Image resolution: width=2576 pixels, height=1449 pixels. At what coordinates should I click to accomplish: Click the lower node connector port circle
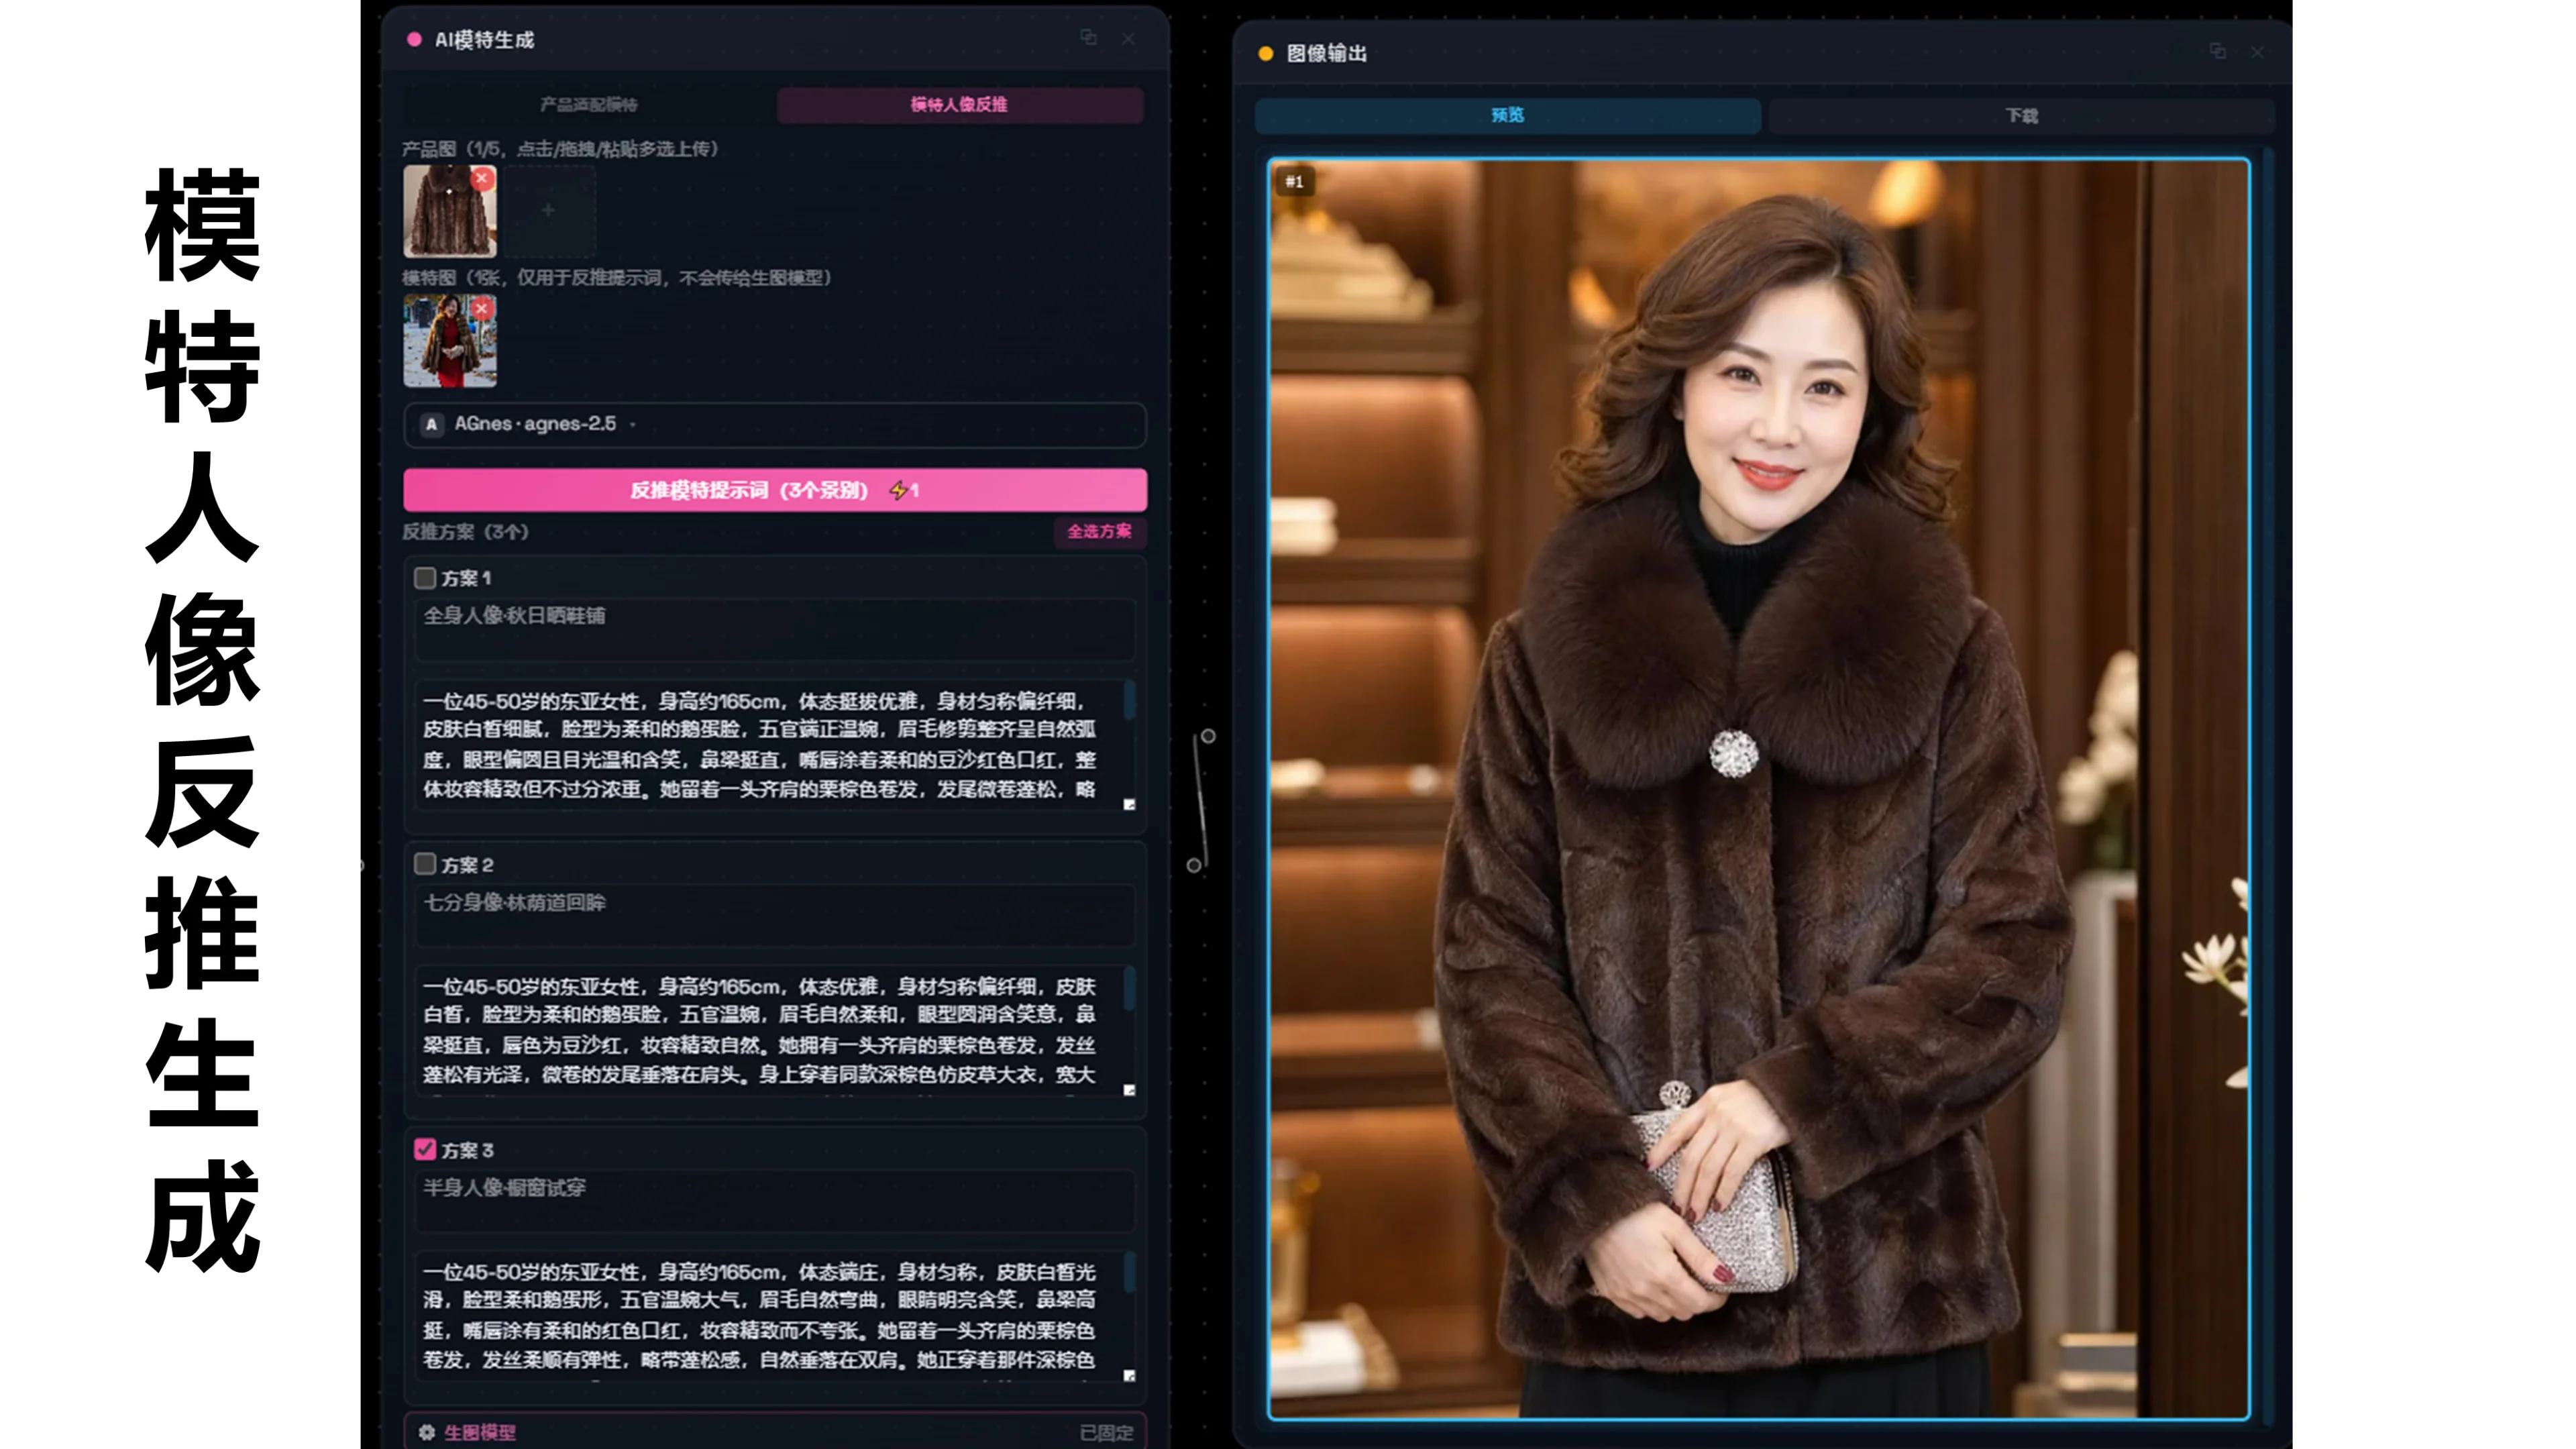click(x=1194, y=865)
